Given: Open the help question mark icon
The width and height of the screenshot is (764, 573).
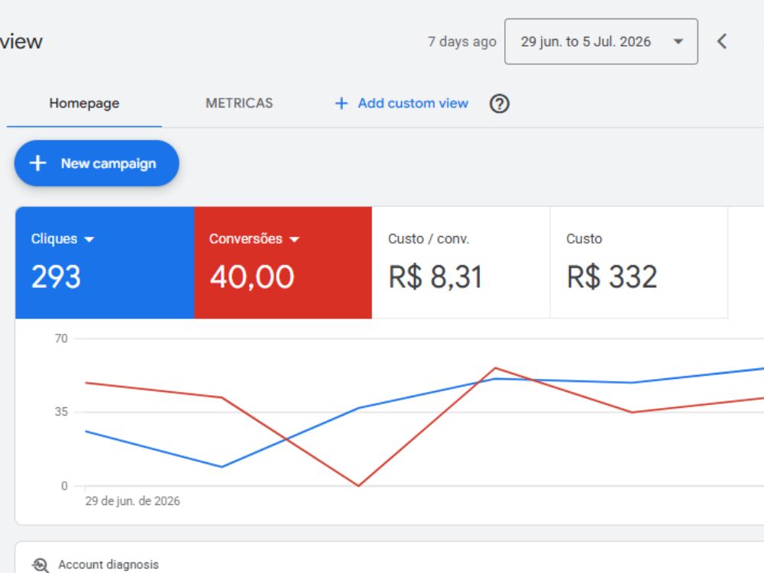Looking at the screenshot, I should [499, 103].
